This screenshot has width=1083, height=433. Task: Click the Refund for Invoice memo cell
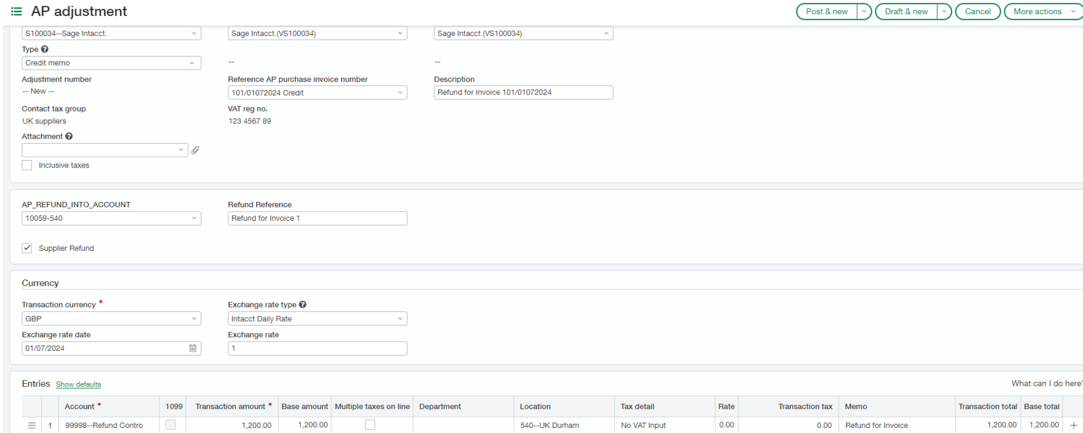click(897, 425)
